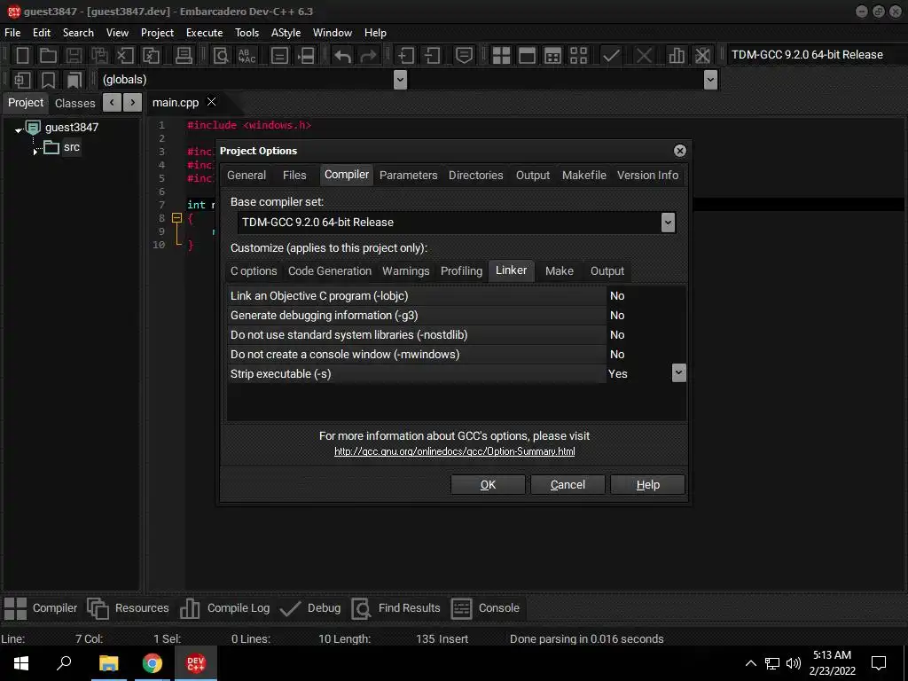Select the C options sub-tab
The width and height of the screenshot is (908, 681).
pyautogui.click(x=254, y=271)
